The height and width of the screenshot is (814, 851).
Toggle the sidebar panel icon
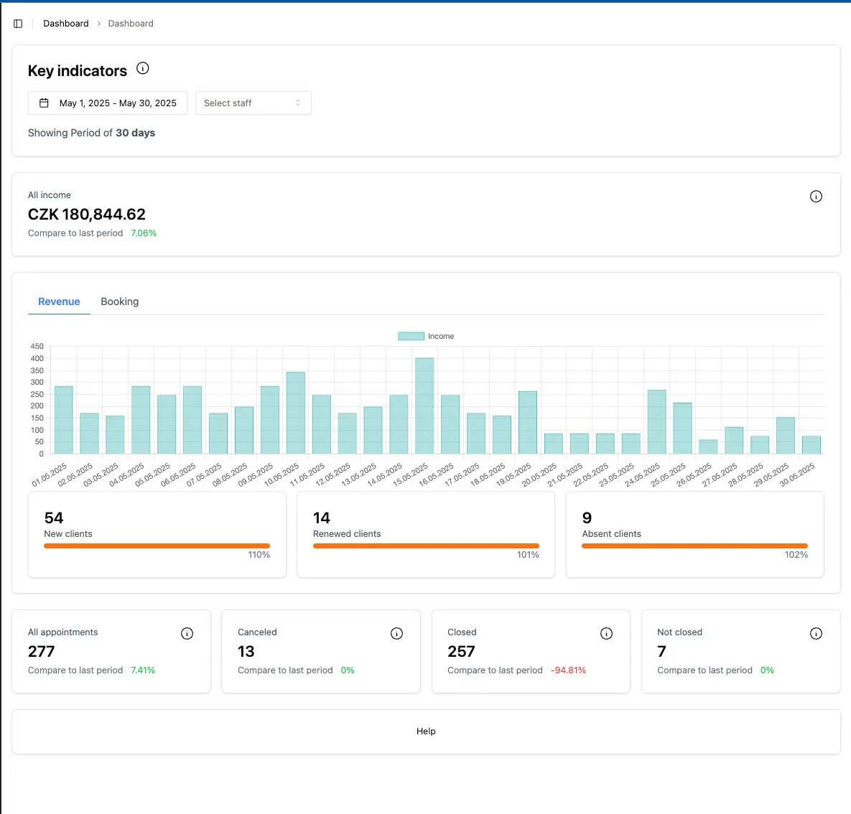pos(18,24)
